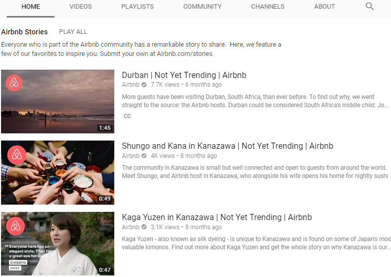
Task: Open the Shungo and Kana sake-cups thumbnail
Action: tap(57, 172)
